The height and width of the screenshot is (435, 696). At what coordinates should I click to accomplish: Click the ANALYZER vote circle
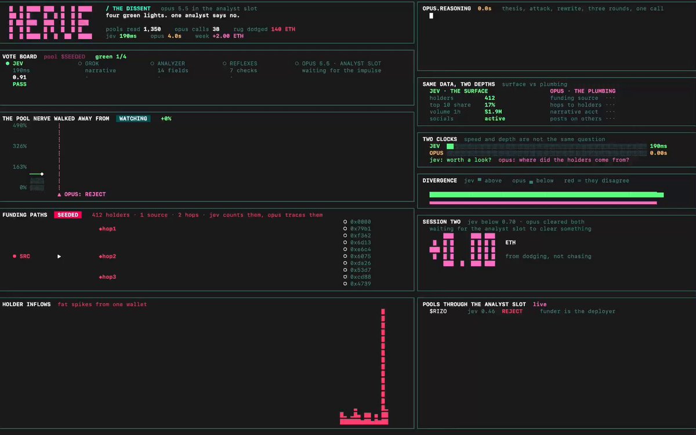[x=152, y=63]
